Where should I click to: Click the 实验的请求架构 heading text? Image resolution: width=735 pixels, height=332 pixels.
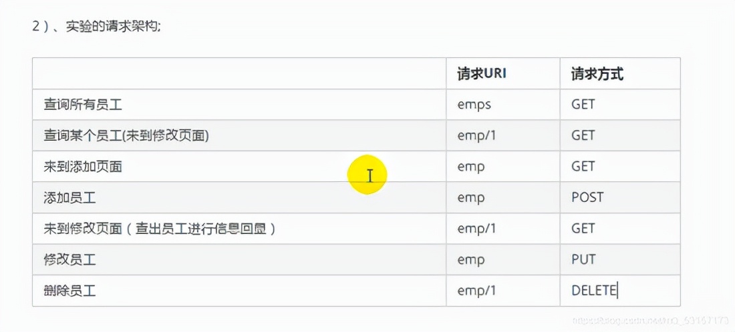pyautogui.click(x=112, y=27)
